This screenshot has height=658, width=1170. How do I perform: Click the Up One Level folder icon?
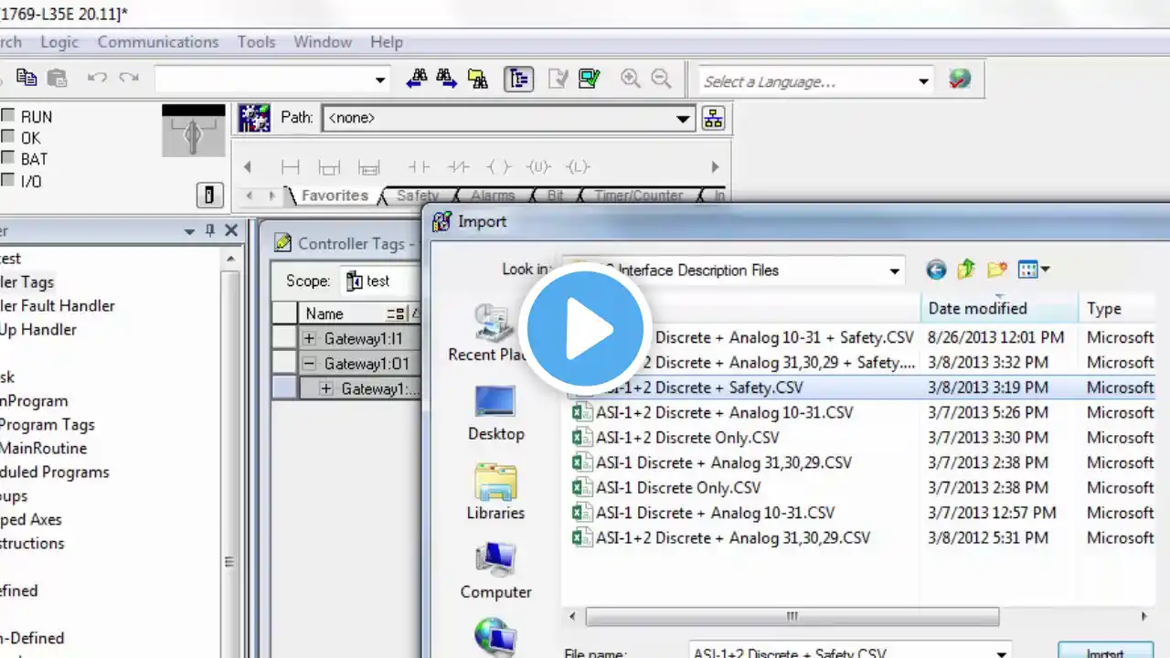pos(966,270)
